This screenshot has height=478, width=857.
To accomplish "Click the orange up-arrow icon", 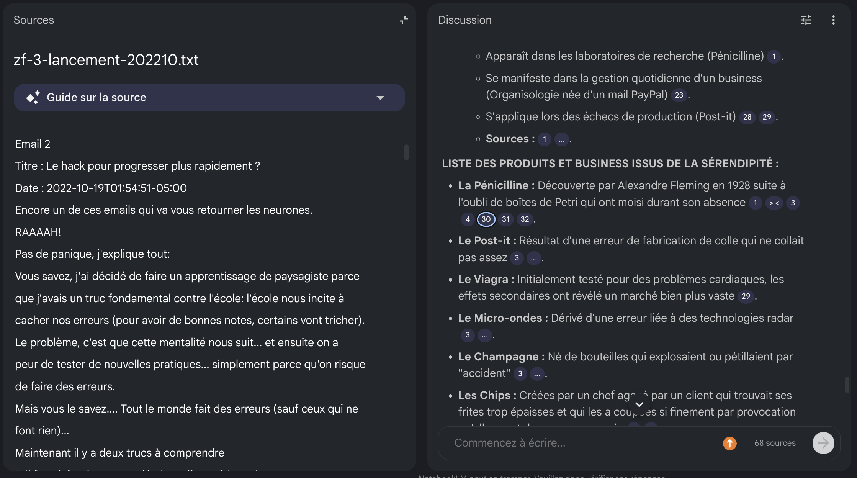I will click(x=729, y=443).
